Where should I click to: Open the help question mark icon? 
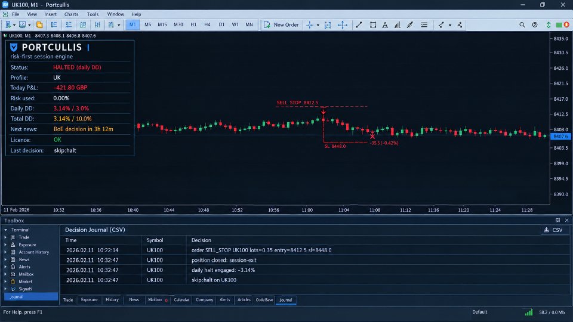pyautogui.click(x=535, y=25)
